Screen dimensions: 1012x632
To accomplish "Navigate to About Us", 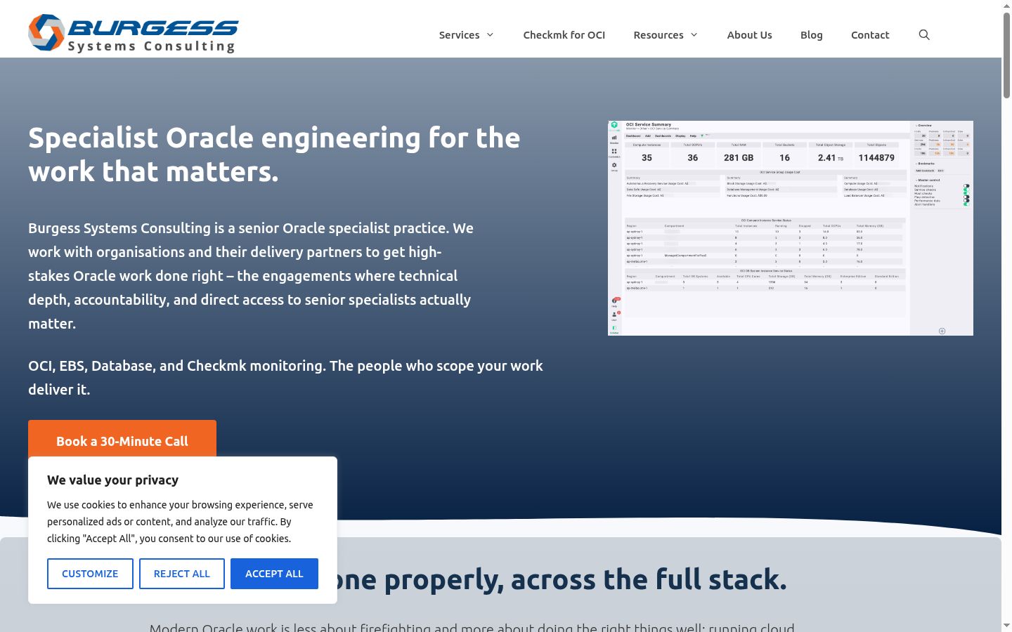I will coord(749,35).
